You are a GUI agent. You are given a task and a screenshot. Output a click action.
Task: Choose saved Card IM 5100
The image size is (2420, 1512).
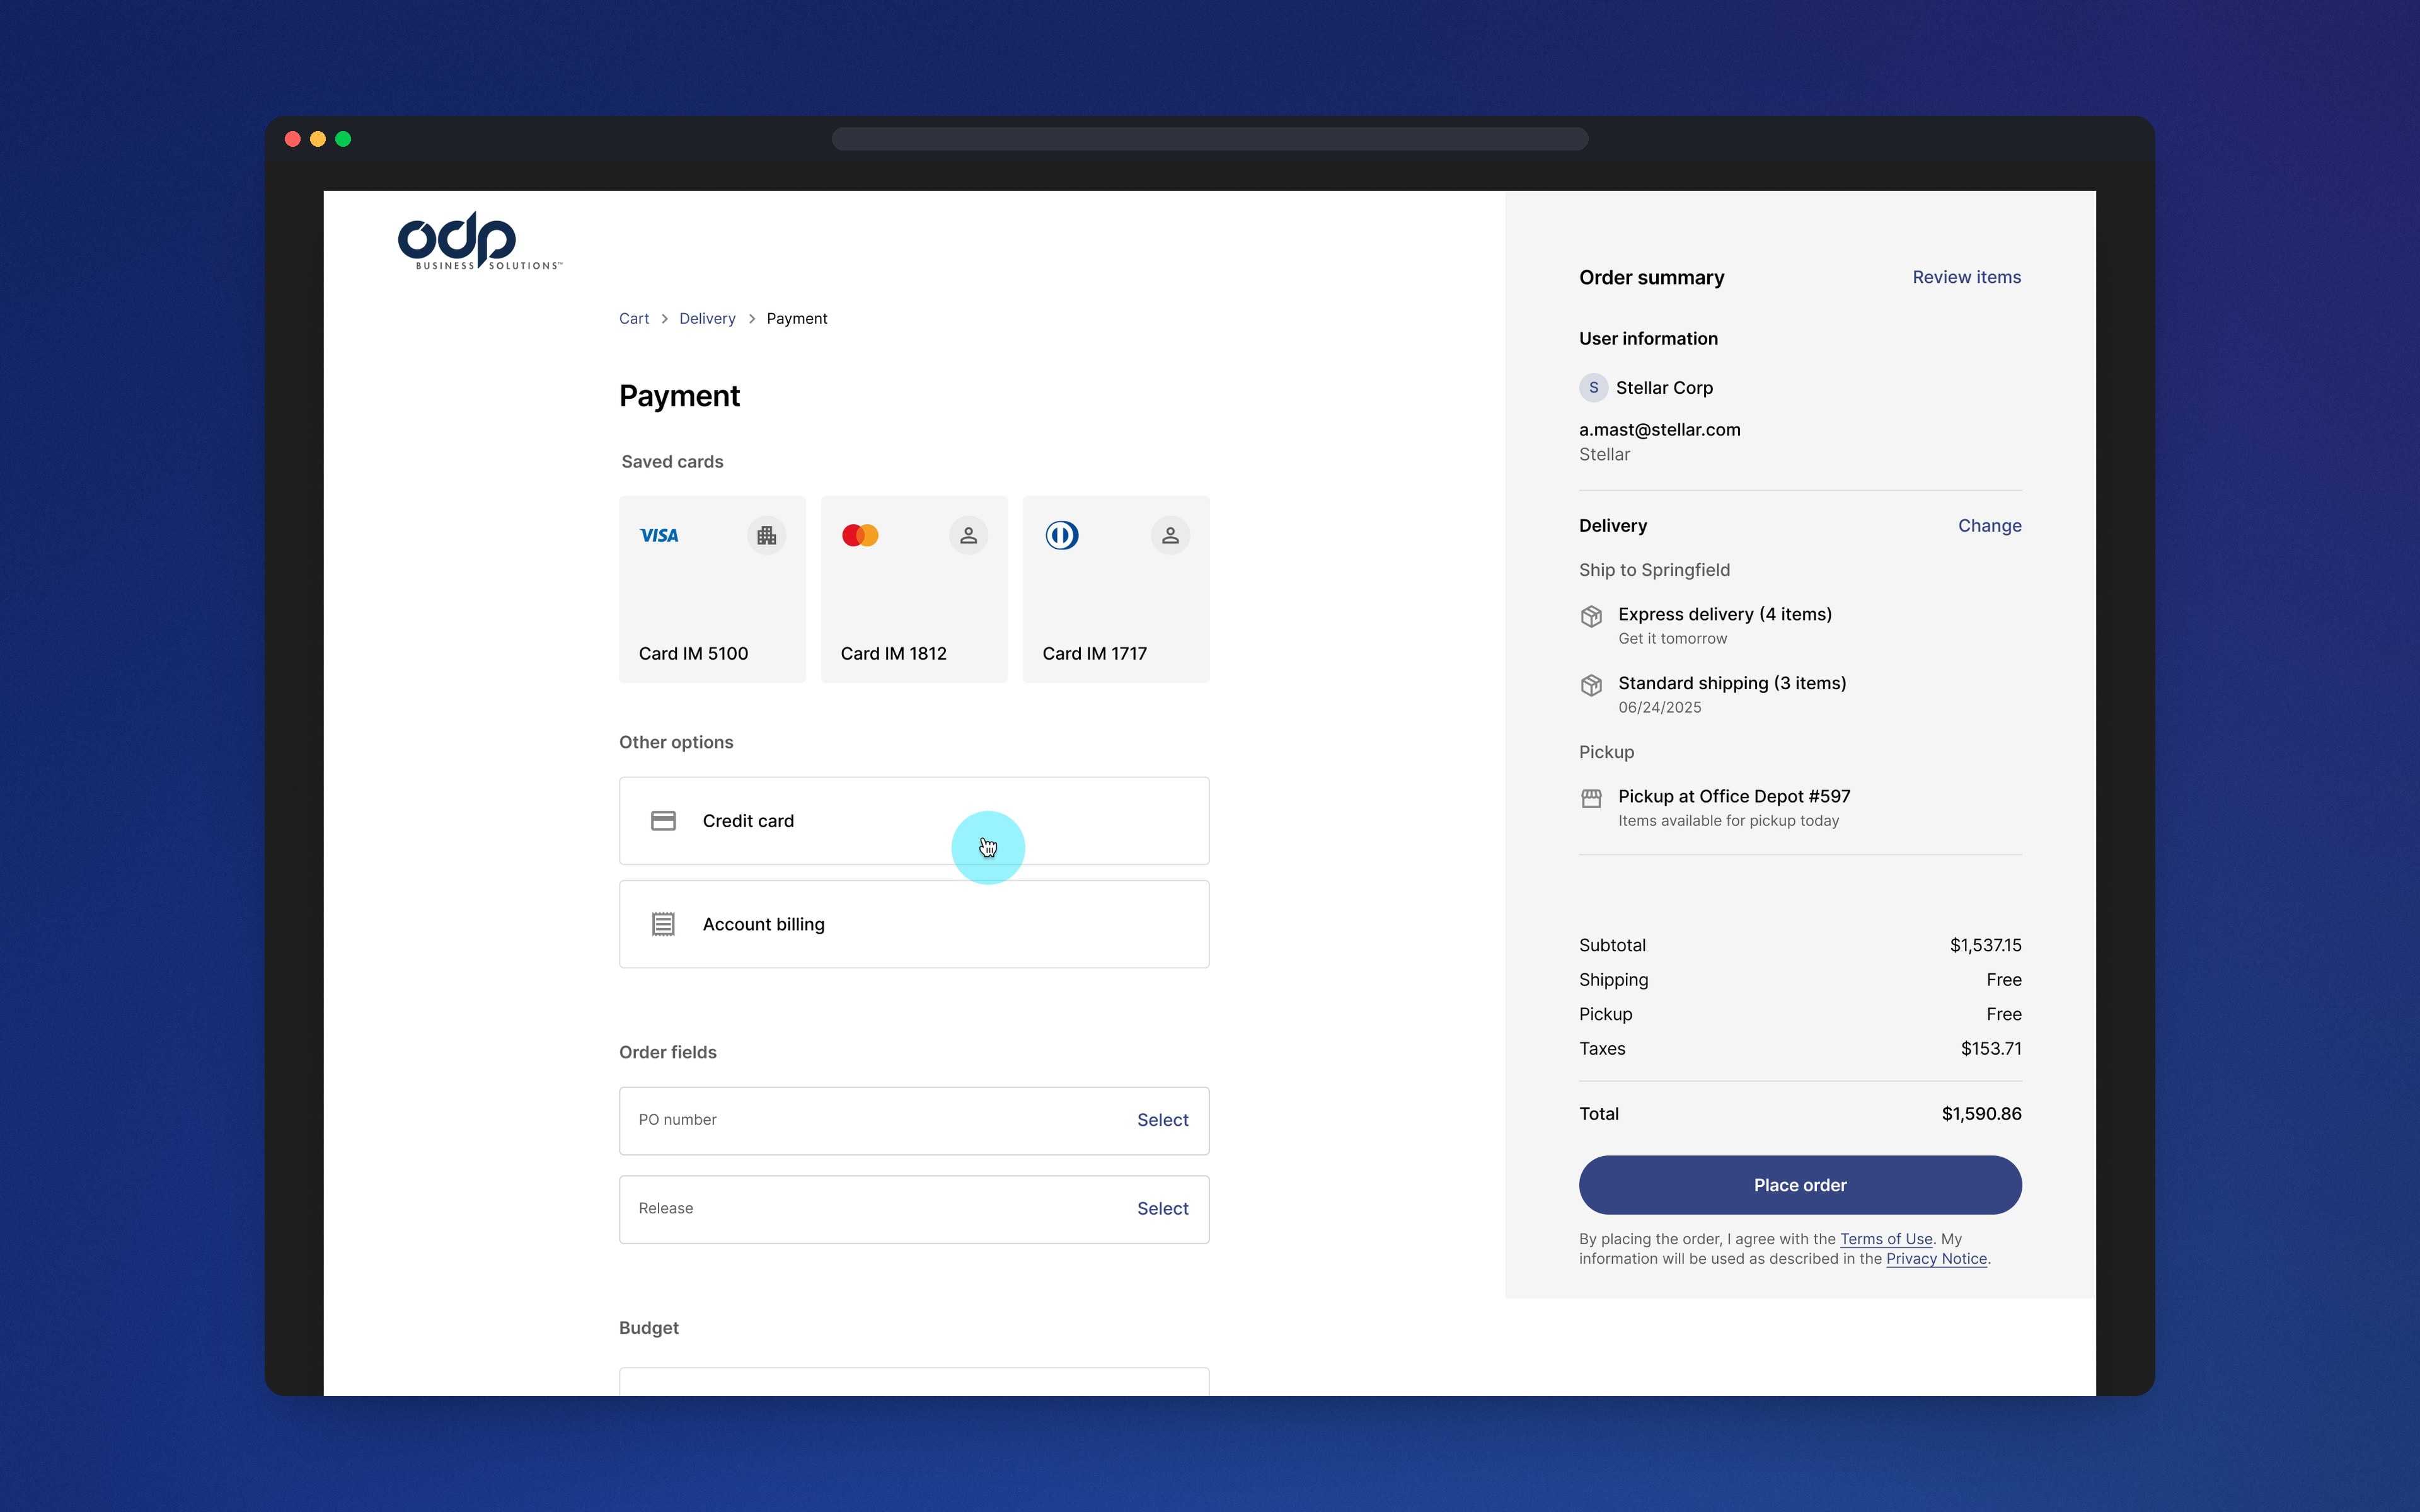click(712, 589)
